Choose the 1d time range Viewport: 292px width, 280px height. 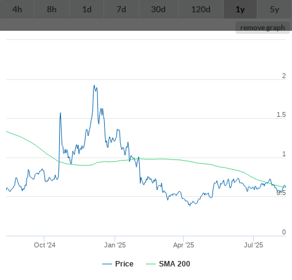[x=87, y=9]
